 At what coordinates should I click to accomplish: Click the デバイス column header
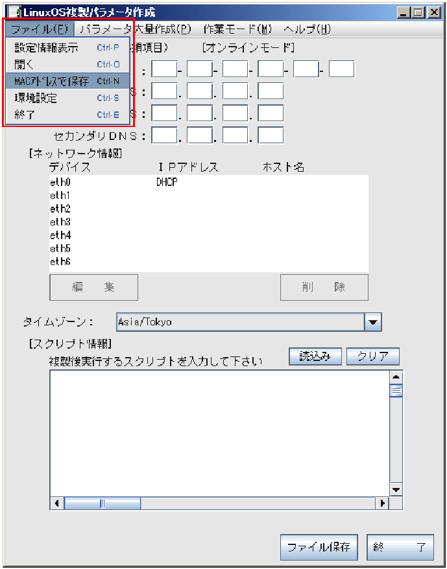(x=70, y=167)
